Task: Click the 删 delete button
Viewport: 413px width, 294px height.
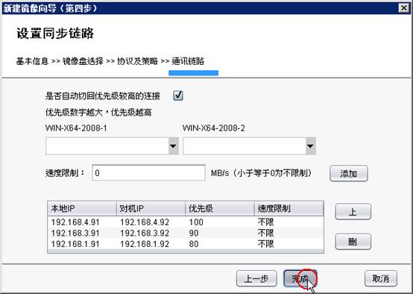Action: (x=353, y=242)
